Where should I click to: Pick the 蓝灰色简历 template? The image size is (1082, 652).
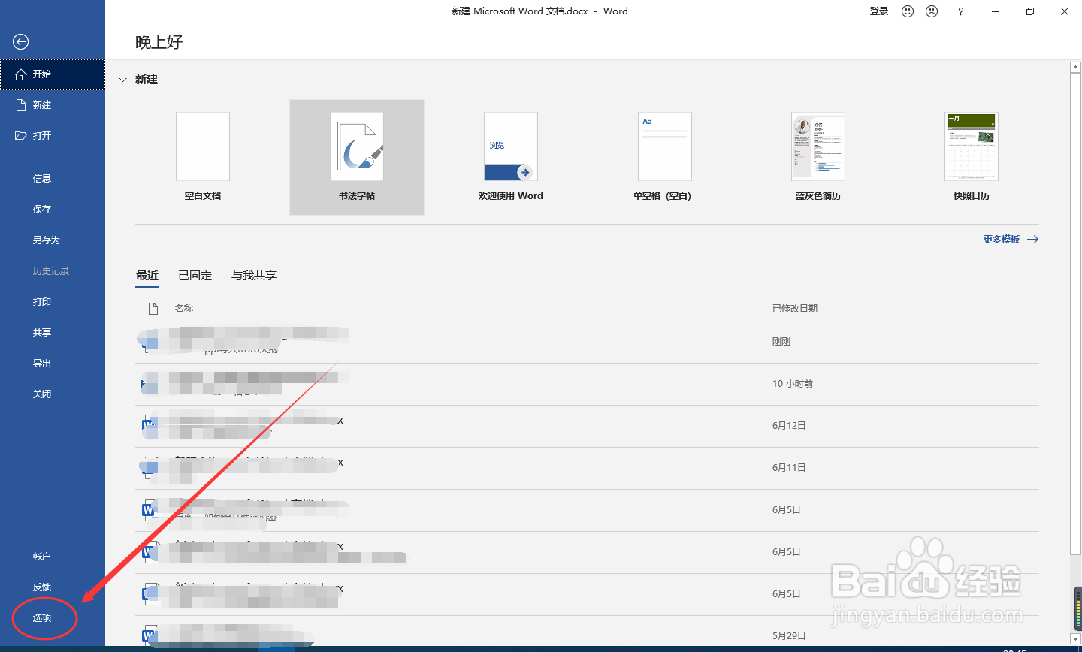click(x=818, y=146)
